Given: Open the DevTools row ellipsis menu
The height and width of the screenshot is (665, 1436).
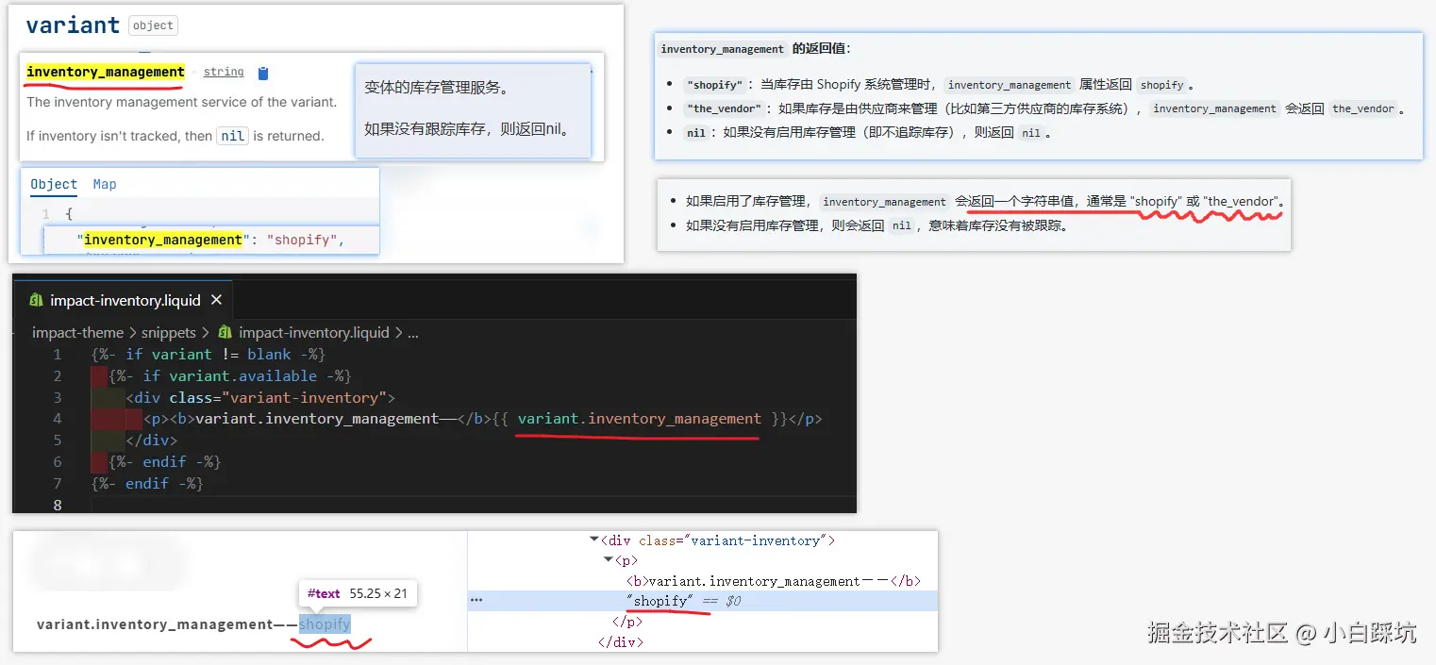Looking at the screenshot, I should click(x=476, y=601).
